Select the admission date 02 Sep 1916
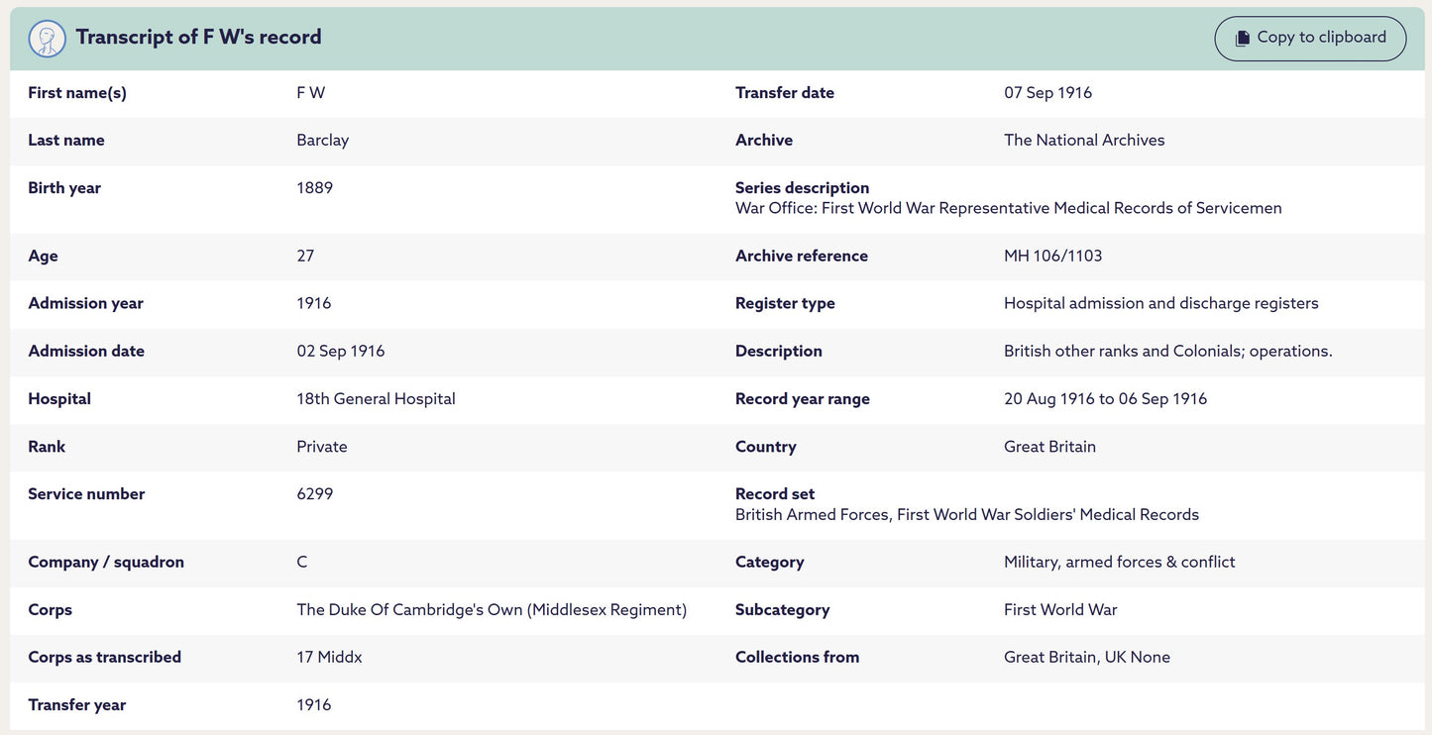1432x735 pixels. tap(340, 352)
